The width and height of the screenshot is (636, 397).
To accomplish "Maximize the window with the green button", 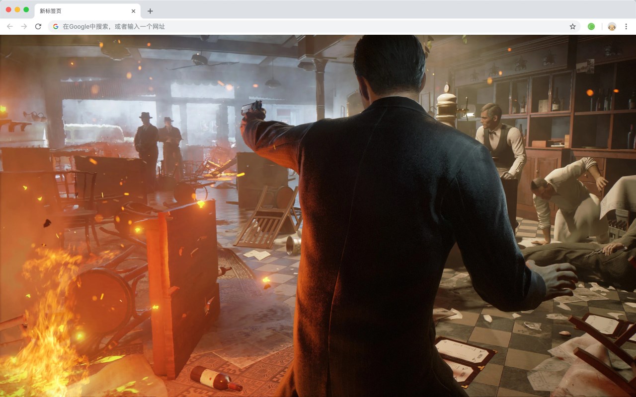I will coord(26,9).
